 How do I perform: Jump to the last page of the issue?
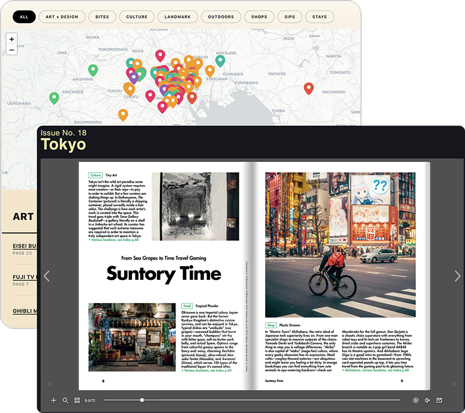(x=454, y=384)
